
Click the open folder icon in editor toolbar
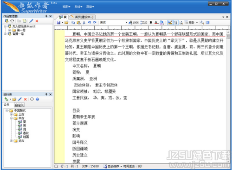tap(66, 23)
